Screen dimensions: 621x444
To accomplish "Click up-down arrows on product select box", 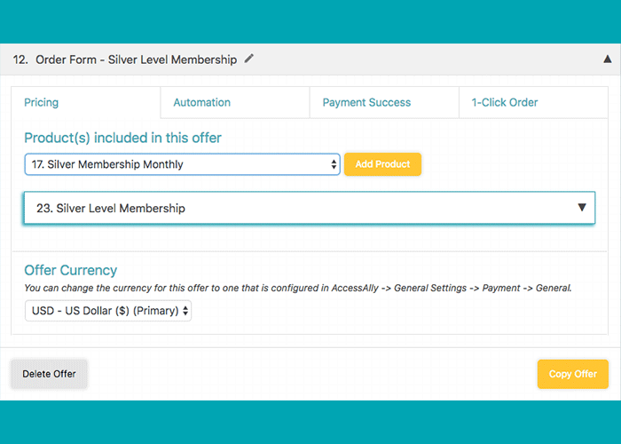I will (x=334, y=164).
